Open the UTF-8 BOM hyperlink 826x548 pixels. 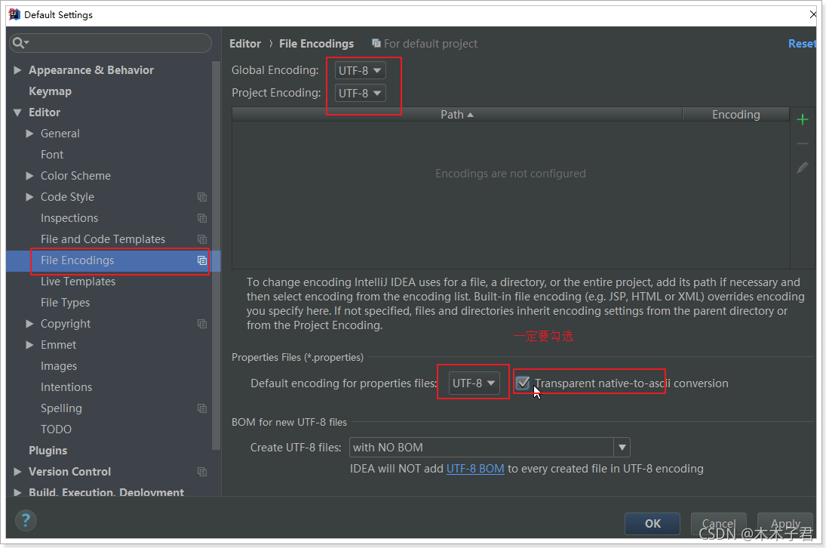point(475,469)
